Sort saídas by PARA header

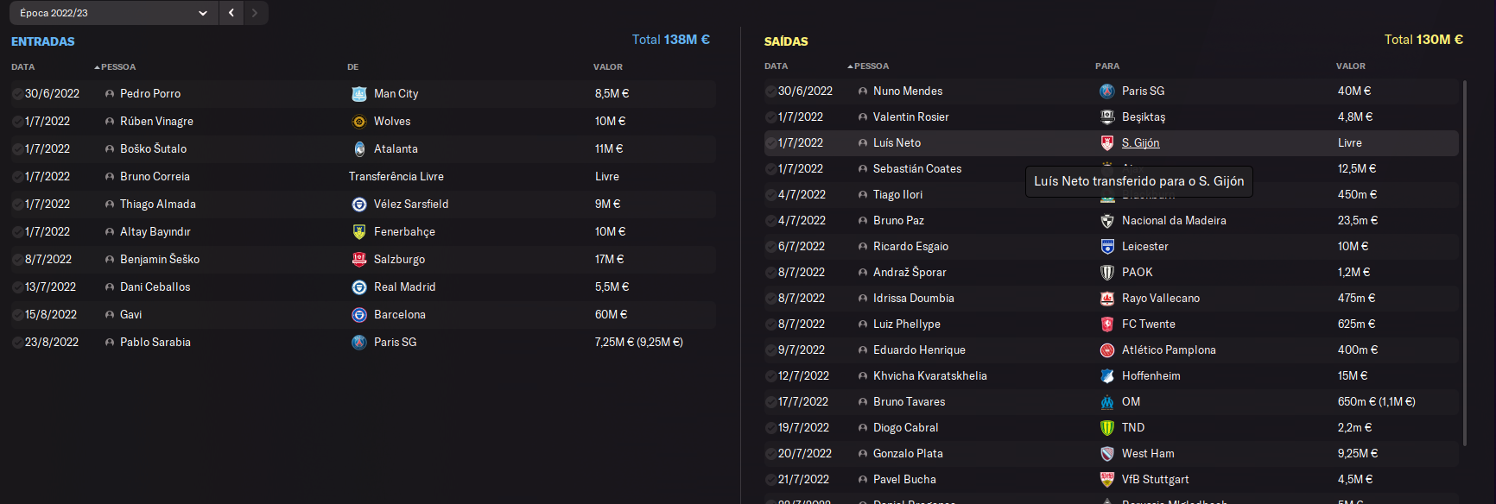point(1107,66)
